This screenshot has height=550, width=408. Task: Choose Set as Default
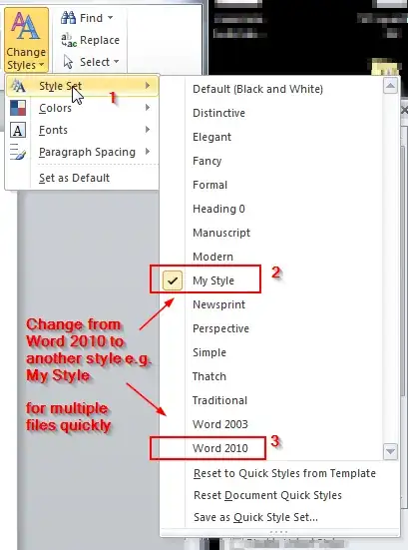point(83,178)
